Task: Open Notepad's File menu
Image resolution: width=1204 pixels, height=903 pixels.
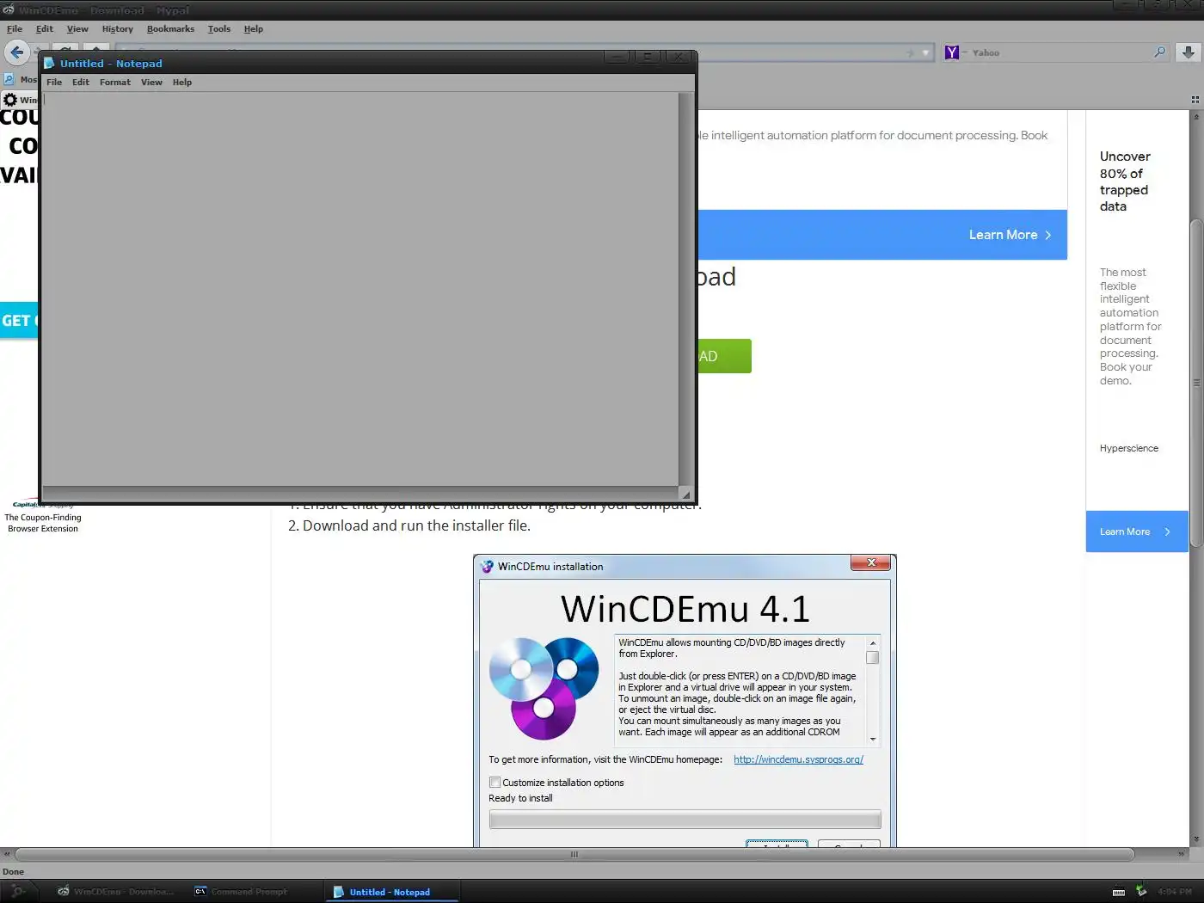Action: tap(54, 83)
